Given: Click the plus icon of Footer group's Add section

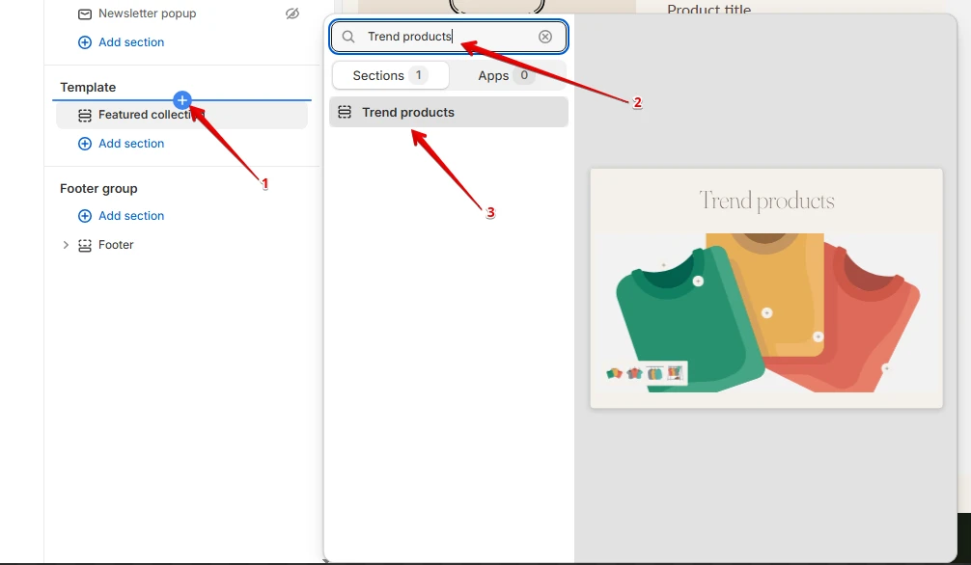Looking at the screenshot, I should pyautogui.click(x=85, y=216).
